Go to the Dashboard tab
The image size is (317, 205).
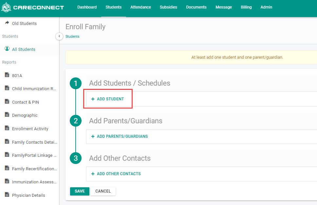[87, 7]
